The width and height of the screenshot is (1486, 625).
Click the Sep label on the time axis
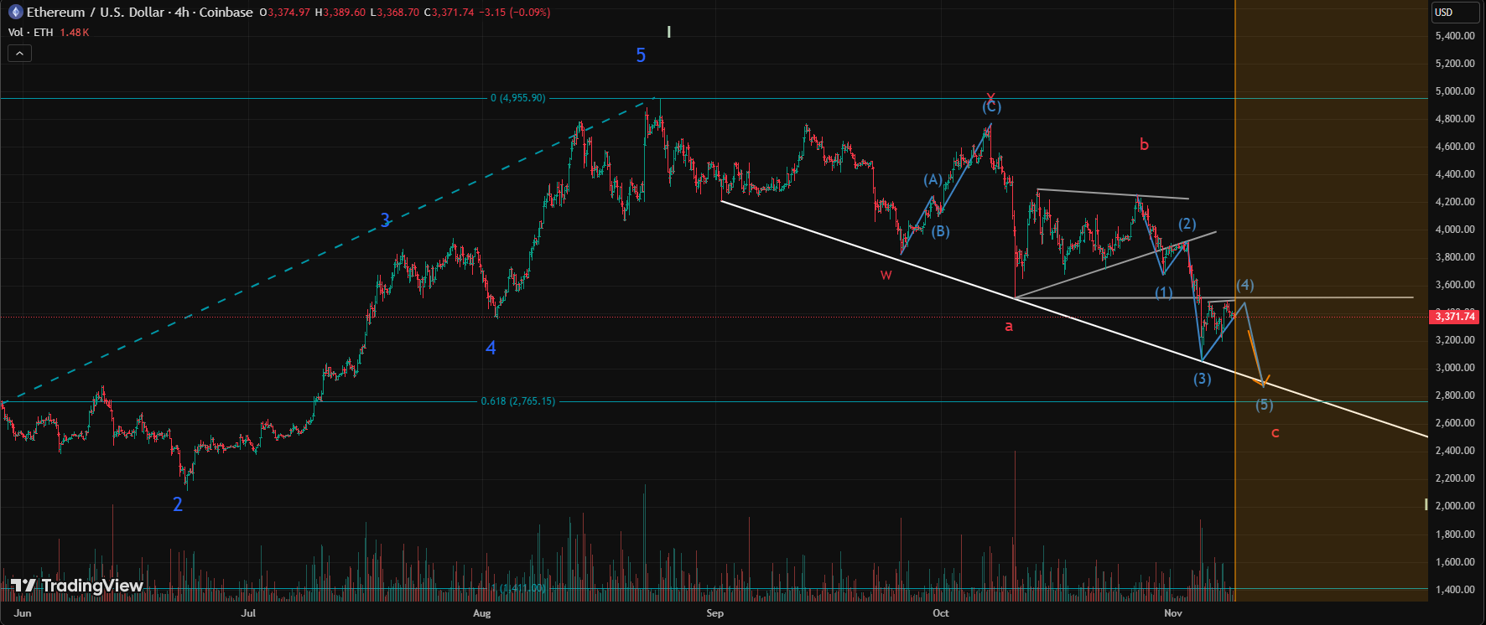coord(714,613)
